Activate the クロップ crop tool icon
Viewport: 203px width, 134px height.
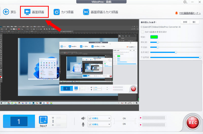(43, 120)
